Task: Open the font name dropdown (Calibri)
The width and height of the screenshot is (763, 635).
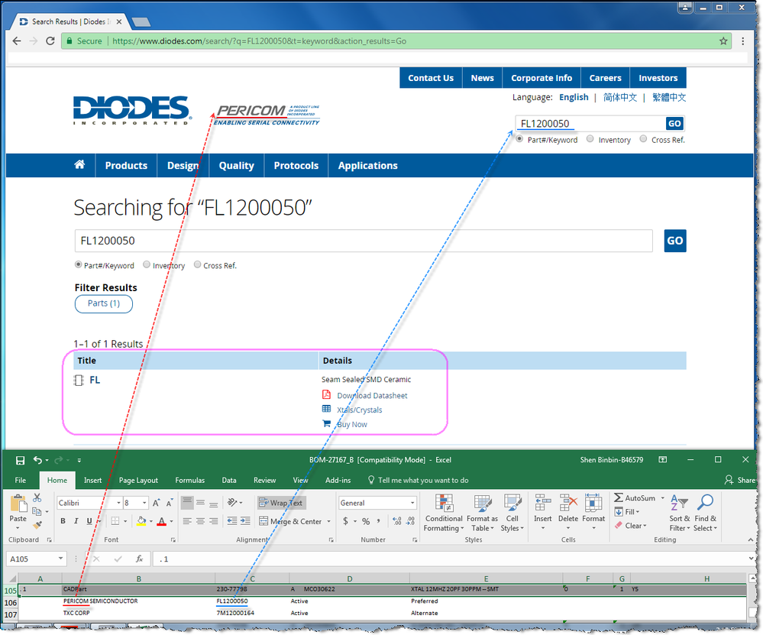Action: click(118, 503)
